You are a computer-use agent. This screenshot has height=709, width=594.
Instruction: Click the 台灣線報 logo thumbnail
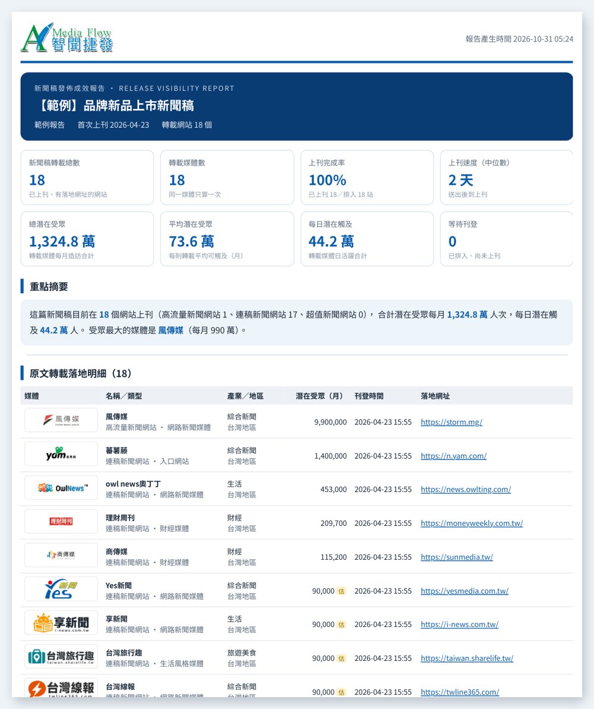(61, 688)
